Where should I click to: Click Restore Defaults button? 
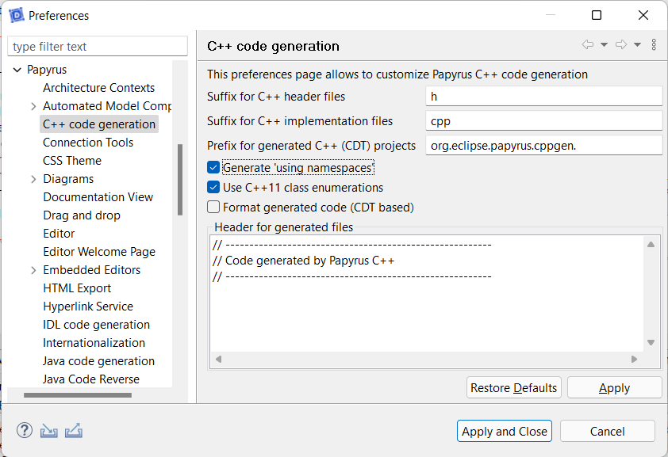point(514,388)
